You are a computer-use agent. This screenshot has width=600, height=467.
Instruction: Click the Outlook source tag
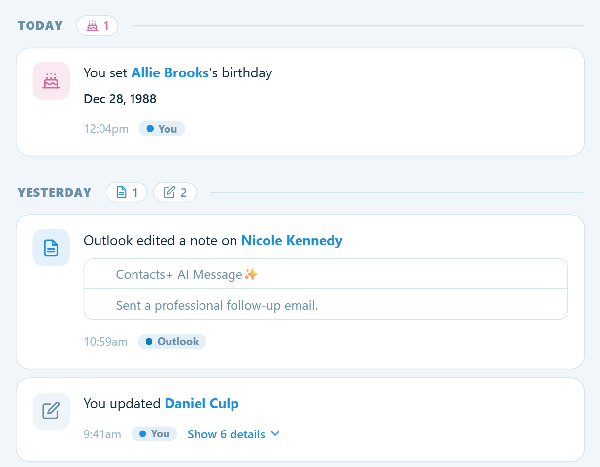point(172,342)
